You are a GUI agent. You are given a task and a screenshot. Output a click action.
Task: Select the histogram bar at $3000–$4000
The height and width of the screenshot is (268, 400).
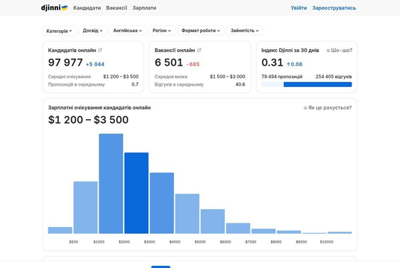click(162, 203)
